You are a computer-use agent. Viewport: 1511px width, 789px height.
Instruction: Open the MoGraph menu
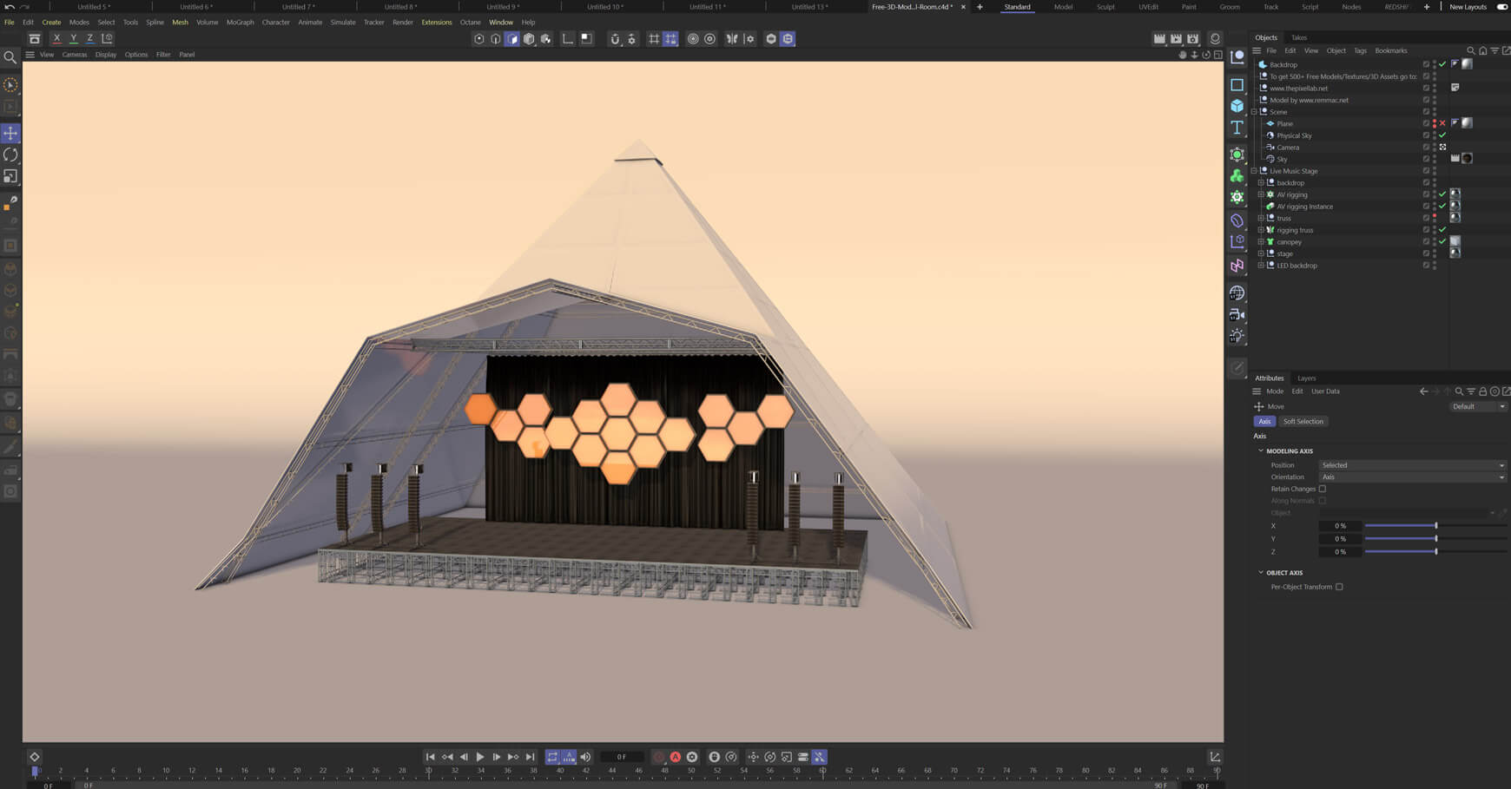tap(240, 23)
